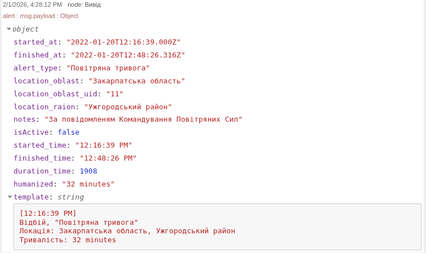Click the 'node: Вивід' source link
The width and height of the screenshot is (426, 253).
pyautogui.click(x=84, y=5)
